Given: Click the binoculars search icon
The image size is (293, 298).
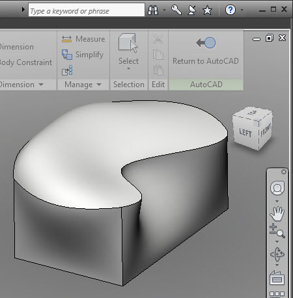Looking at the screenshot, I should (153, 10).
